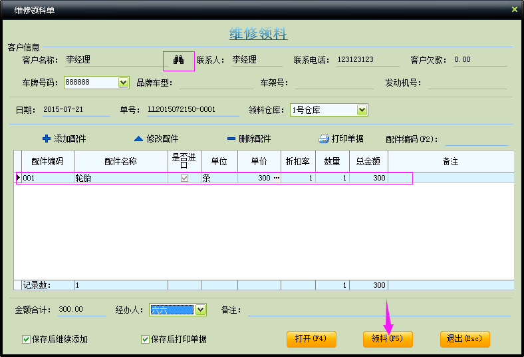
Task: Click the 金额合计 field 300.00
Action: [82, 310]
